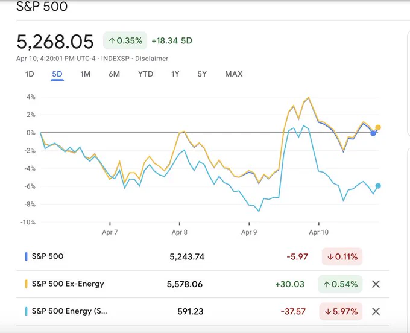Click the red 5.97% change badge
The height and width of the screenshot is (333, 410).
tap(341, 311)
